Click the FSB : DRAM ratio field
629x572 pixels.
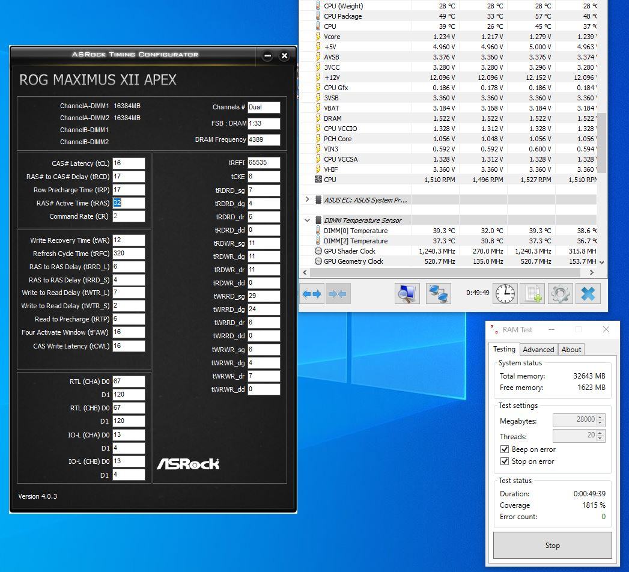(x=264, y=124)
